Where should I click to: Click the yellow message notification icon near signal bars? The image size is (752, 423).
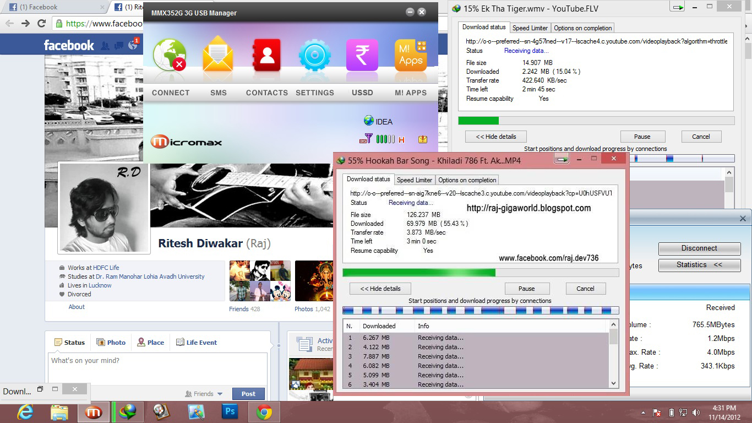(423, 139)
